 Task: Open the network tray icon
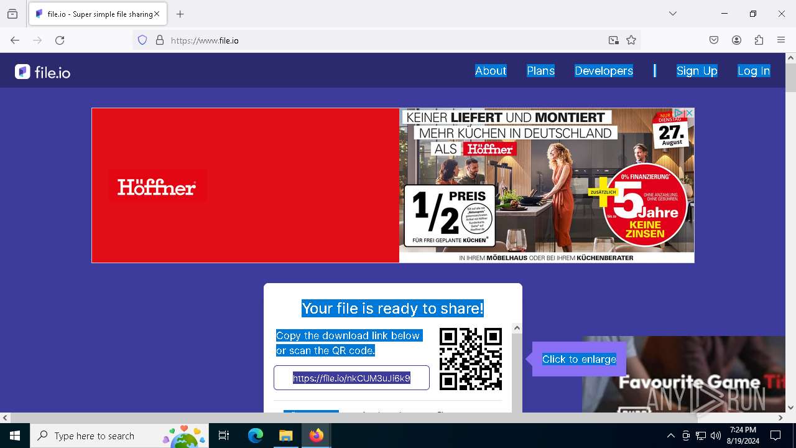pos(701,436)
